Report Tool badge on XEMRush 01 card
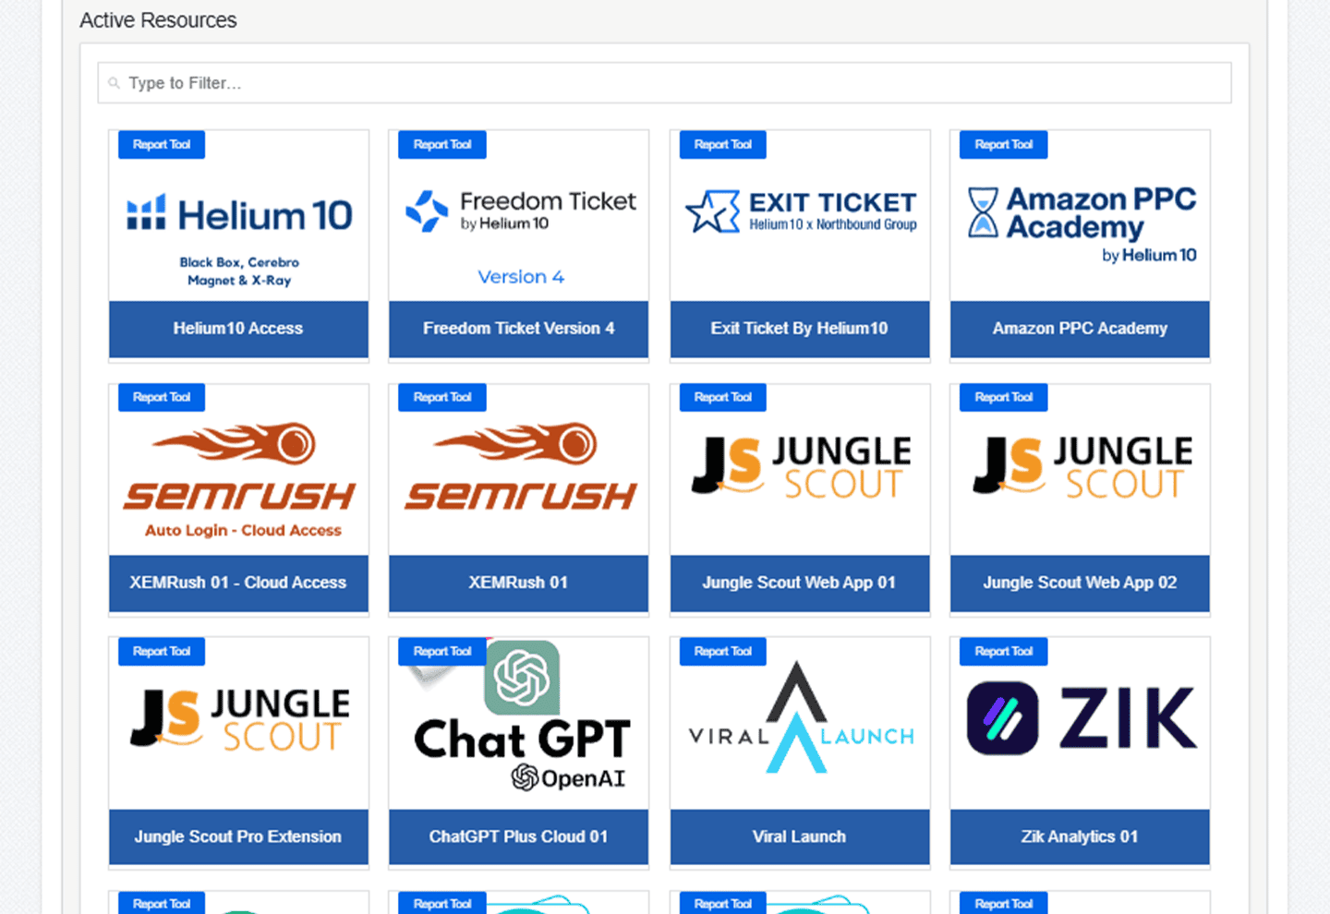The image size is (1330, 914). click(x=442, y=398)
